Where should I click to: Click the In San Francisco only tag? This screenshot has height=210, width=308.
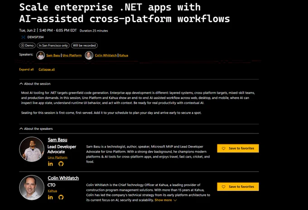53,46
